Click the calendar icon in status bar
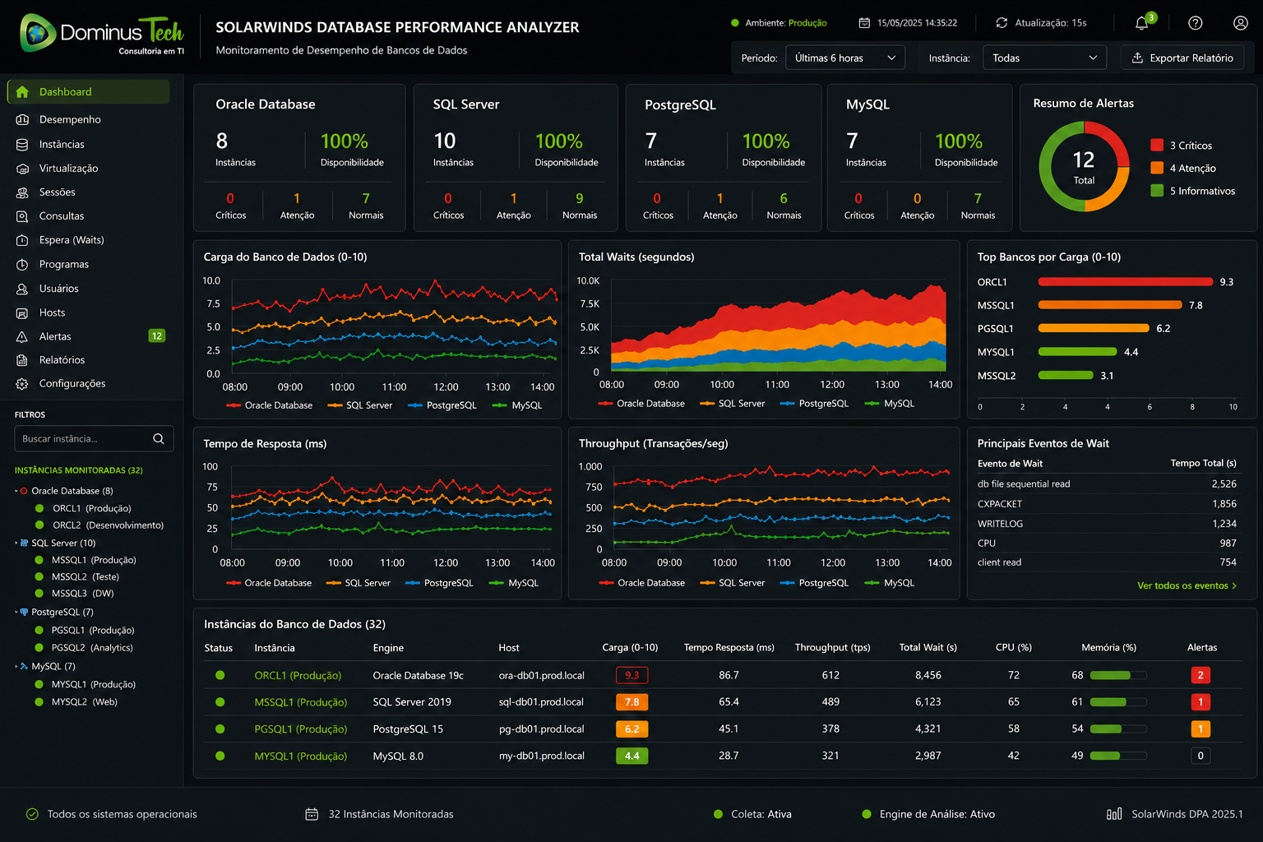The image size is (1263, 842). coord(312,814)
